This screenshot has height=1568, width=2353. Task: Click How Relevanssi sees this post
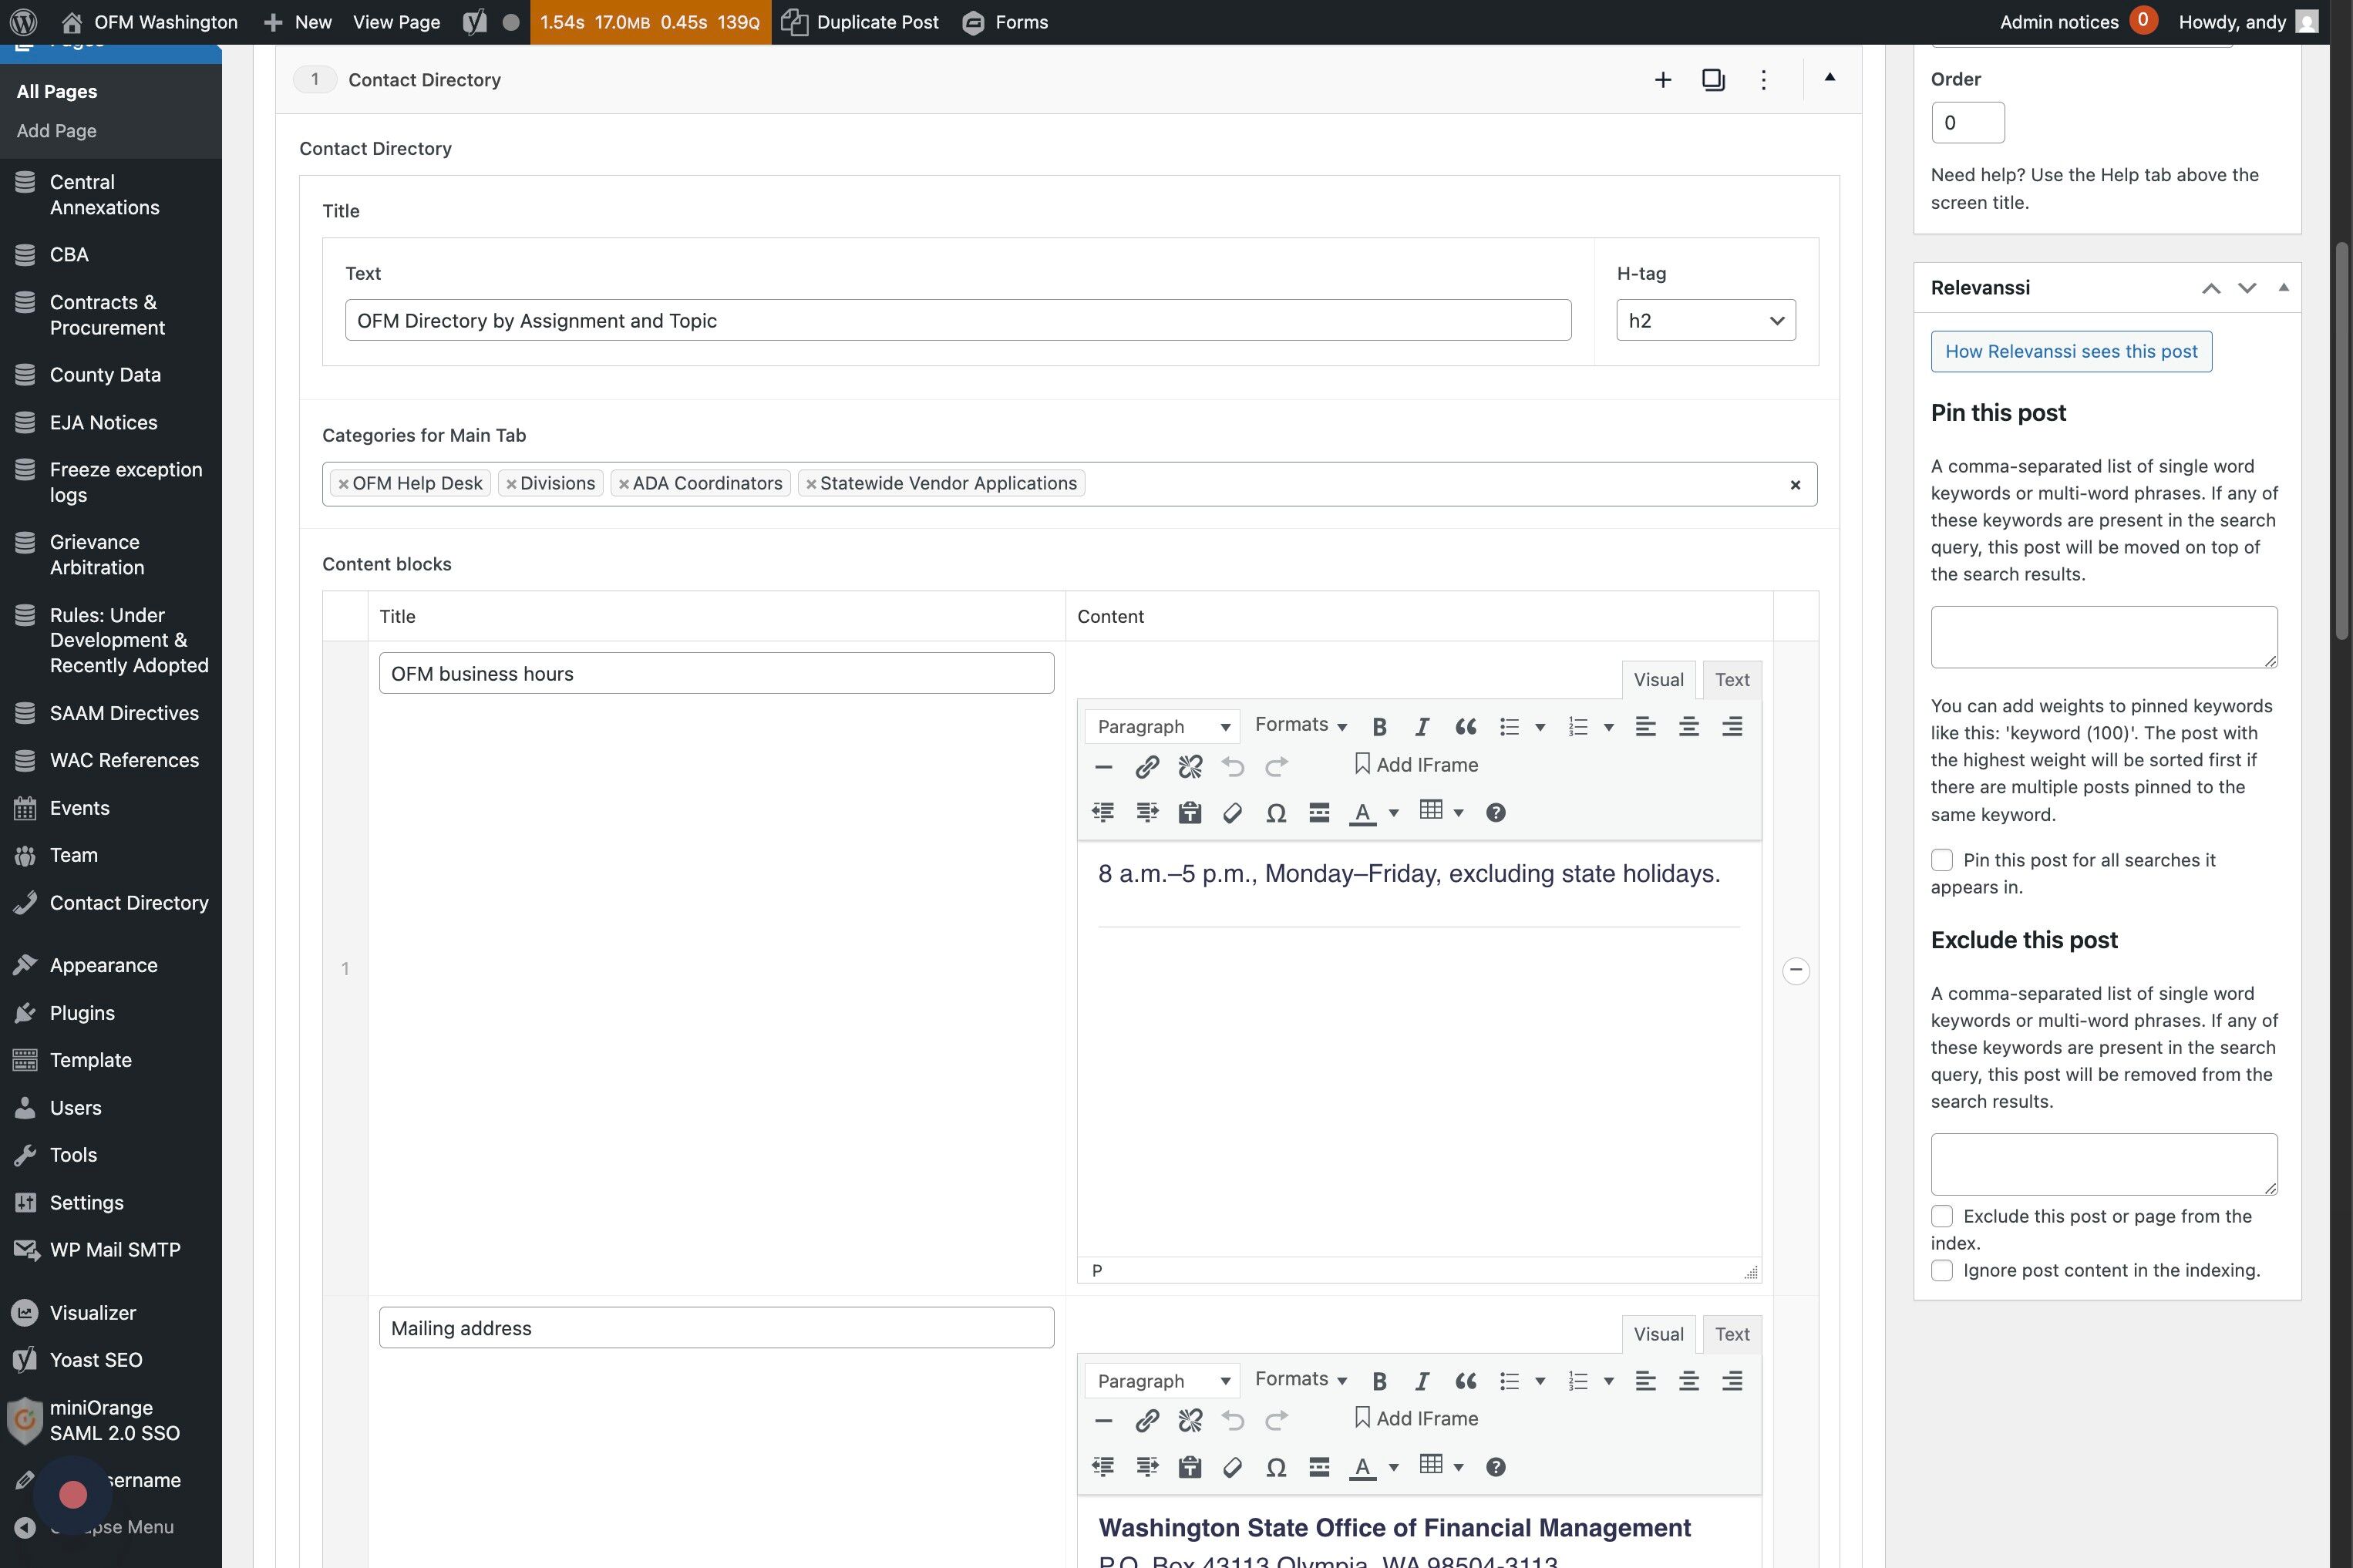(2070, 352)
